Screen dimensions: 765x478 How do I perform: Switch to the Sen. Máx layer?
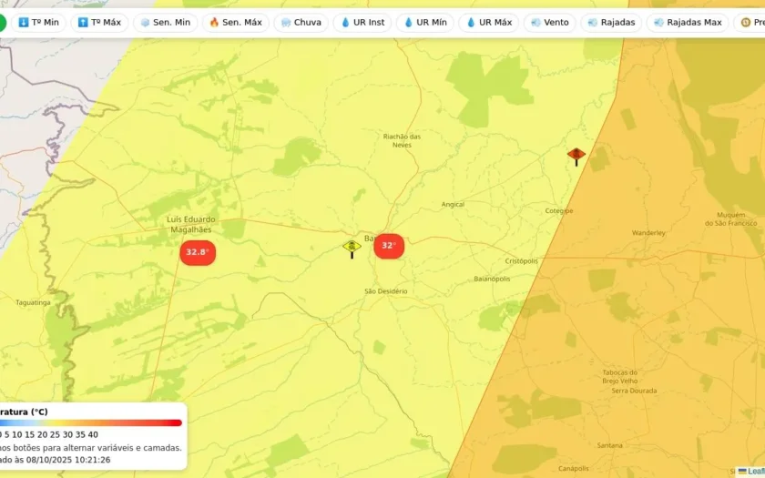click(236, 23)
